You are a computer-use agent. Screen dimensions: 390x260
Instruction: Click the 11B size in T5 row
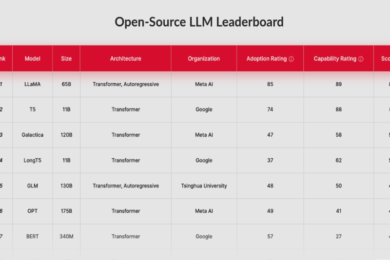66,110
